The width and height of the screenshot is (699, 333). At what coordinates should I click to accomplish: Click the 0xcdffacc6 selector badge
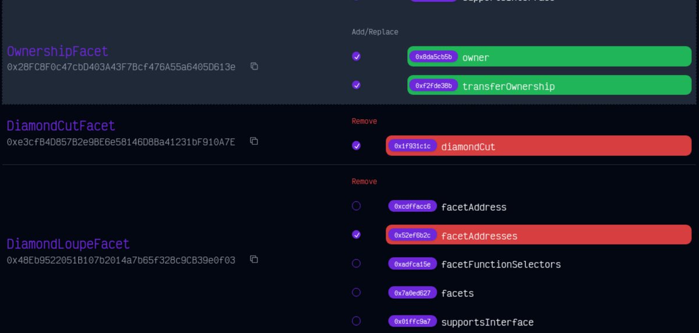412,206
